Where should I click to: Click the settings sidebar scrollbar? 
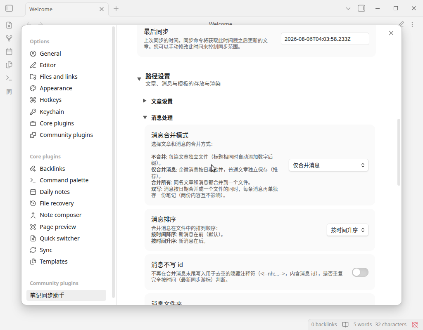(x=114, y=162)
